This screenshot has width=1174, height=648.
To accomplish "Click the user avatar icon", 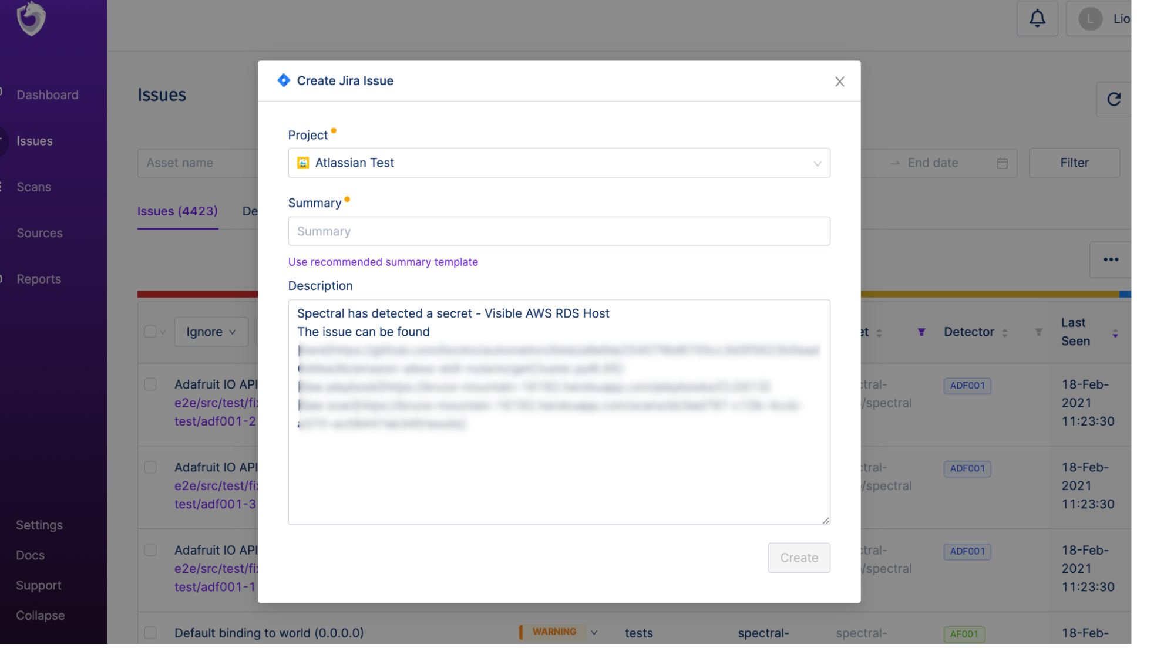I will coord(1089,19).
